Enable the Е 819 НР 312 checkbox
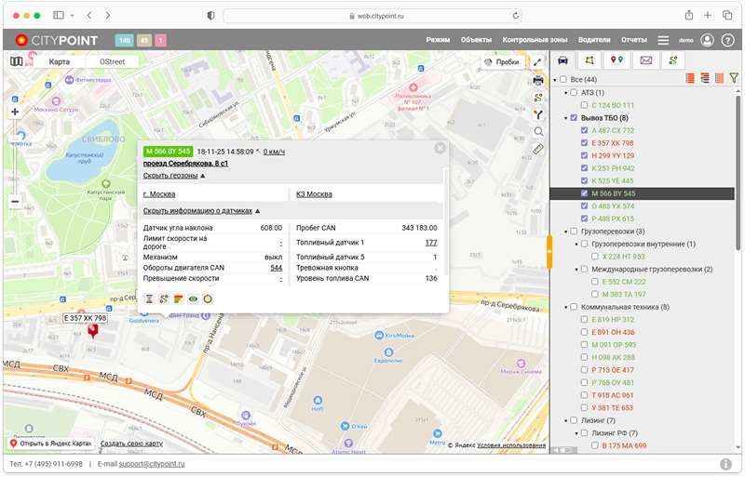The width and height of the screenshot is (745, 477). pos(584,320)
